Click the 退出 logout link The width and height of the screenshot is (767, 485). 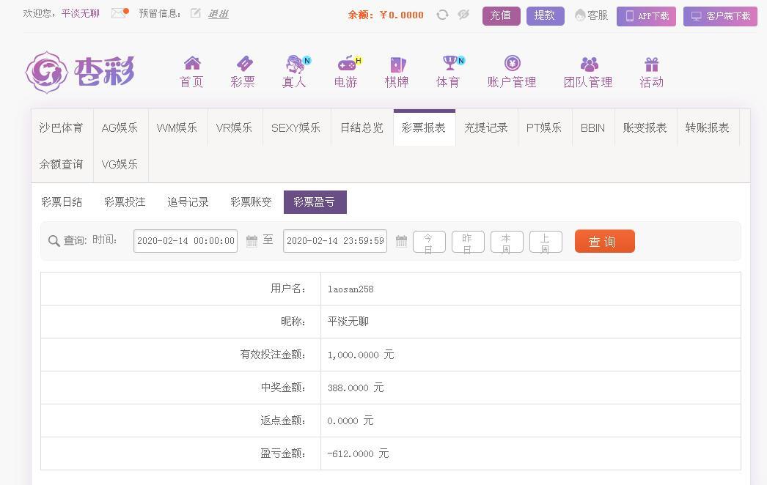tap(218, 14)
